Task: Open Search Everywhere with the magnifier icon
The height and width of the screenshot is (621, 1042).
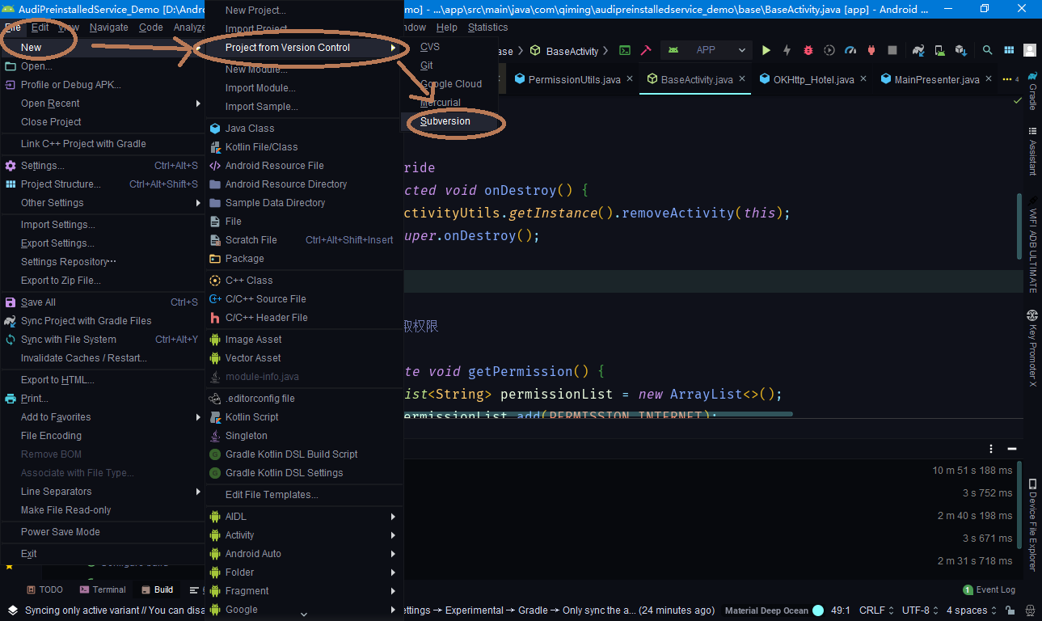Action: point(987,49)
